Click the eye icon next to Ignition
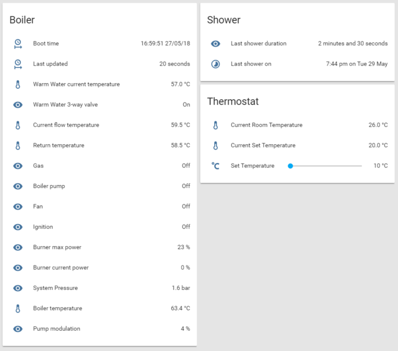This screenshot has height=351, width=398. [x=18, y=227]
